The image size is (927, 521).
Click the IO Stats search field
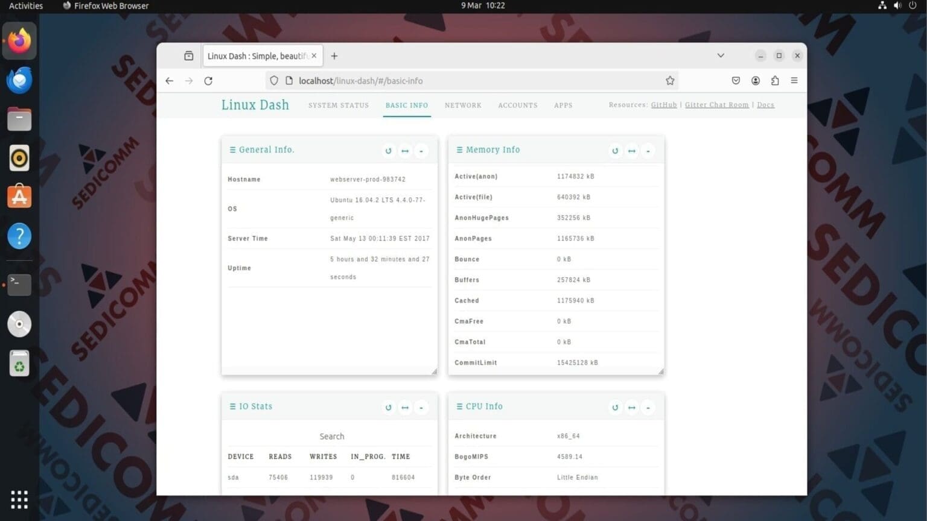coord(331,436)
